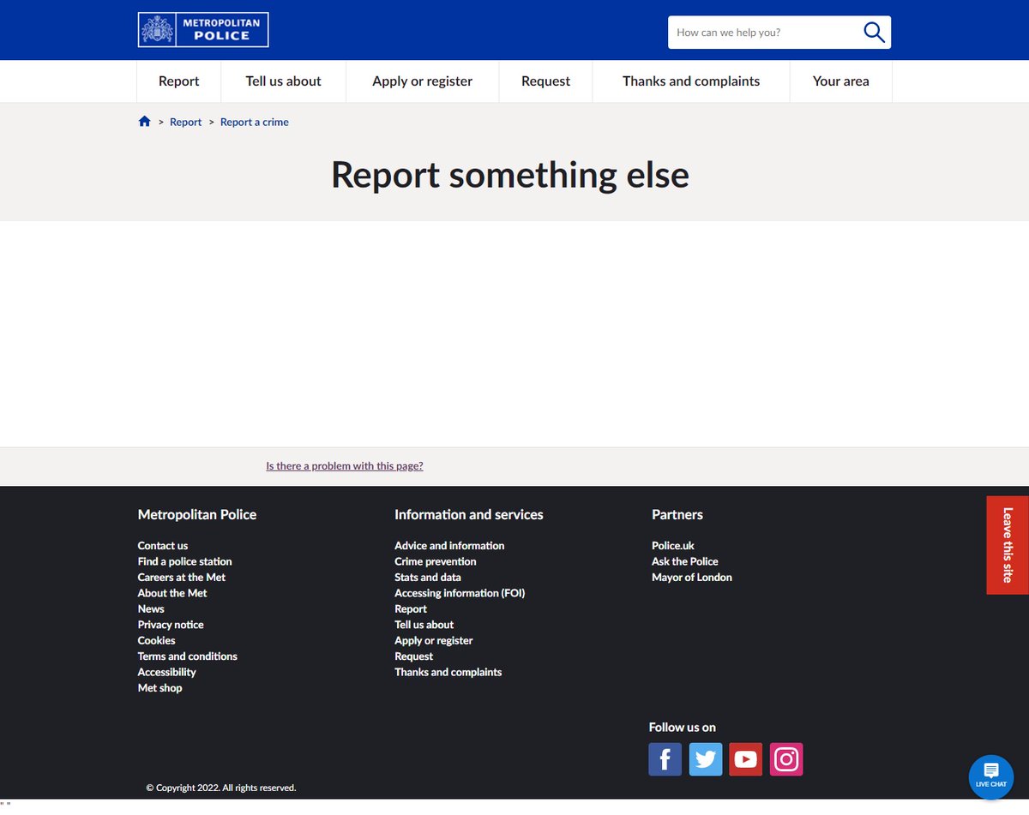Open the Thanks and complaints navigation menu

pyautogui.click(x=691, y=81)
